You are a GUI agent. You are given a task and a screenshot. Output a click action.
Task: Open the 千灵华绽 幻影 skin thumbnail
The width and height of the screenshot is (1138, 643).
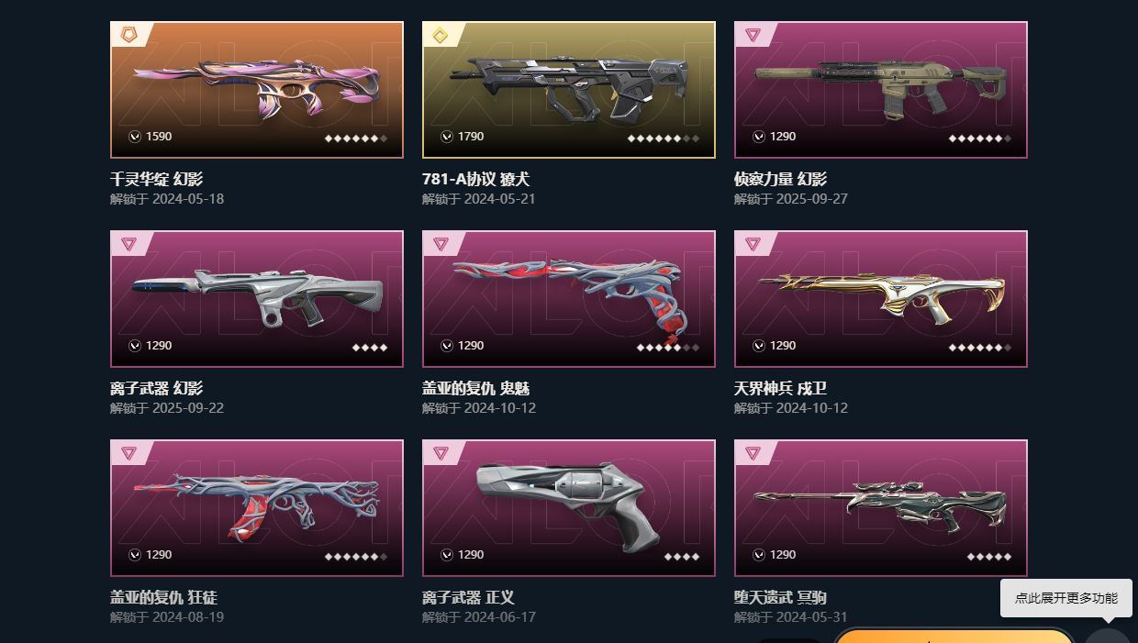[257, 90]
